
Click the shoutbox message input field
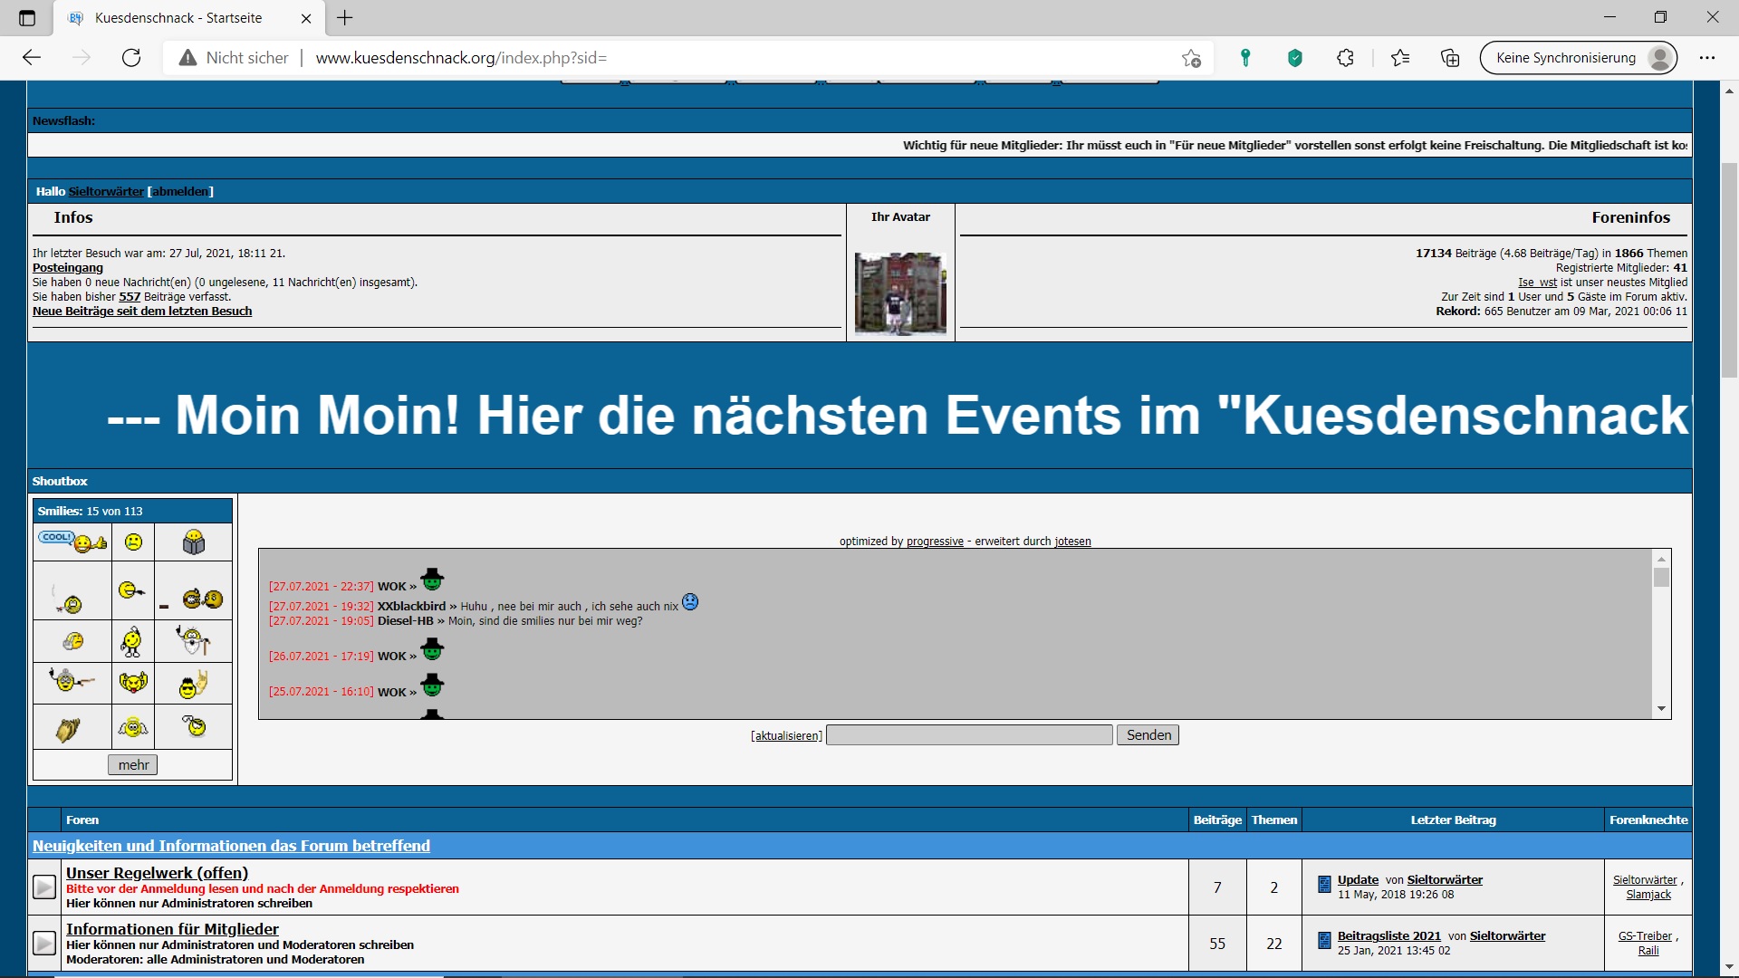969,735
